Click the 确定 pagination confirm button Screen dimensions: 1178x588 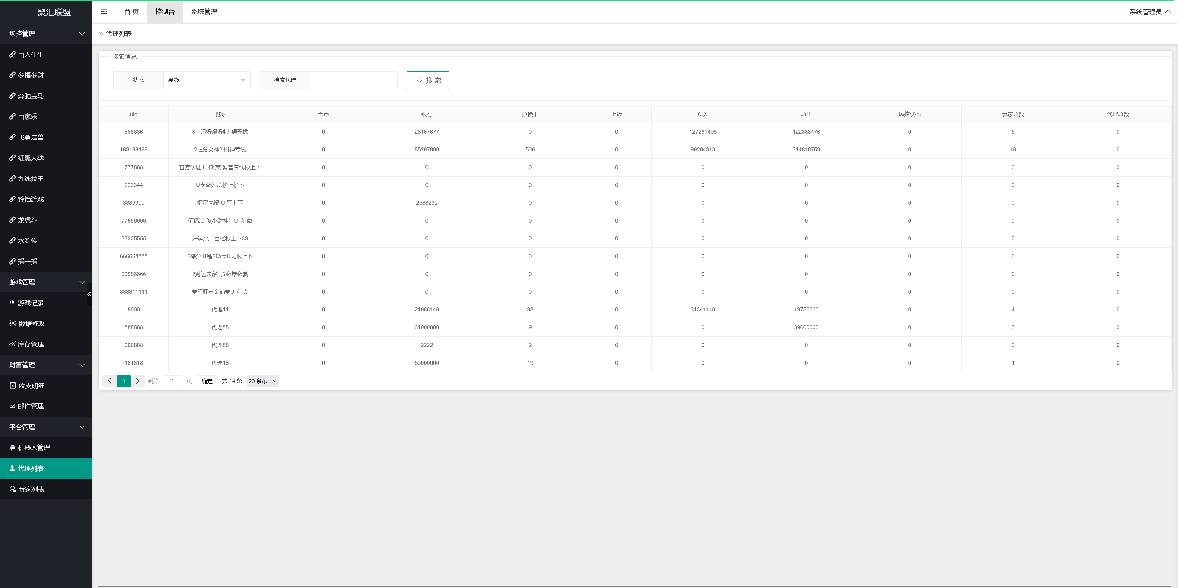(x=207, y=381)
